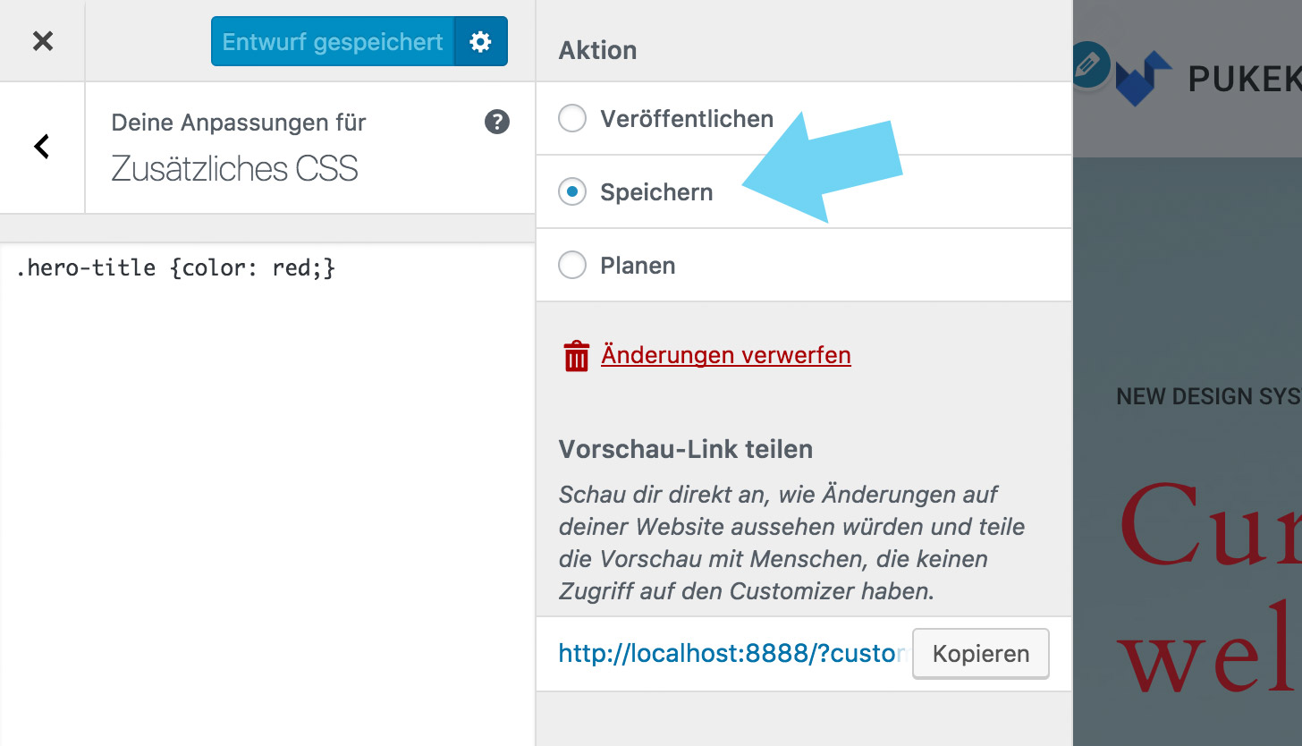
Task: Click the Vorschau-Link teilen heading
Action: tap(686, 449)
